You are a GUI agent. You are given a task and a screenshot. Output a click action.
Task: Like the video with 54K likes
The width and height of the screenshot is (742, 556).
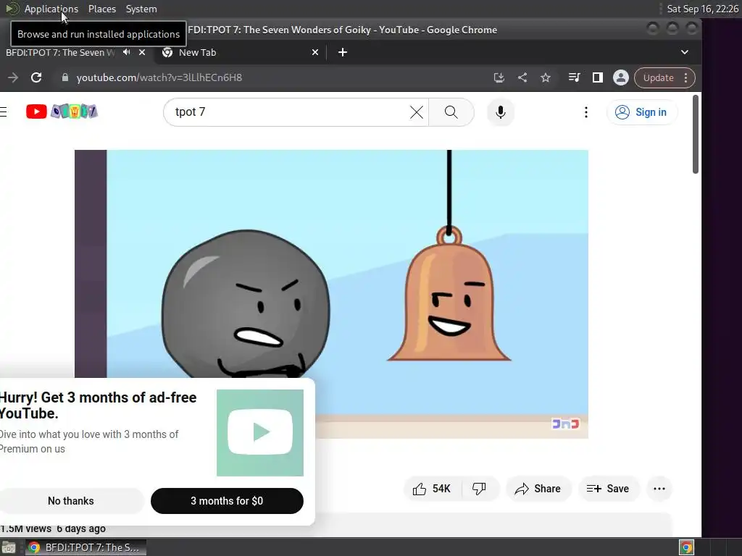431,489
